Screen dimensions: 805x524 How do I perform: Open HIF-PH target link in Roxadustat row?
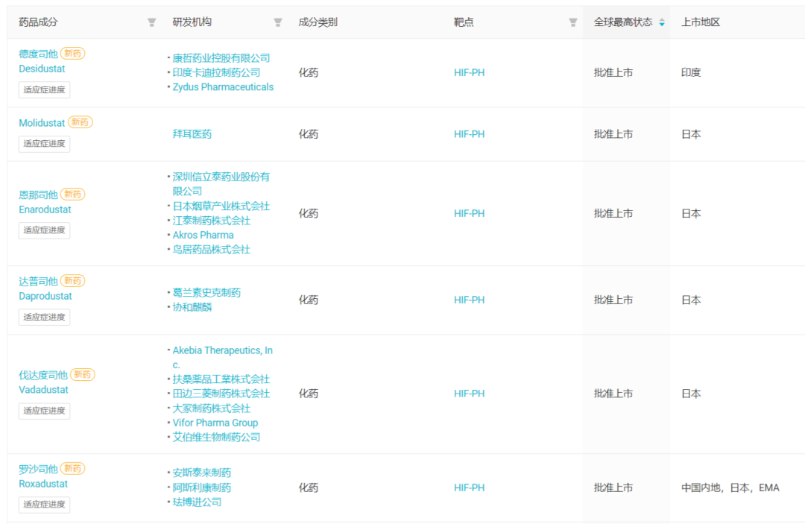click(470, 487)
